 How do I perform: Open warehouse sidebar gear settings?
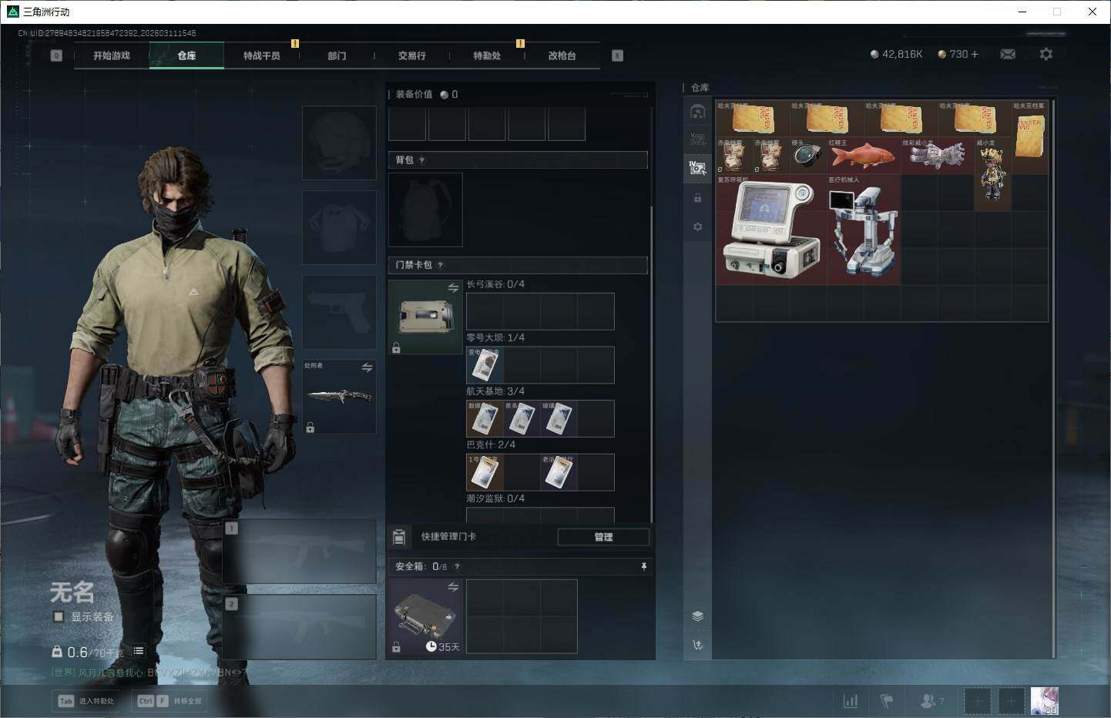697,227
